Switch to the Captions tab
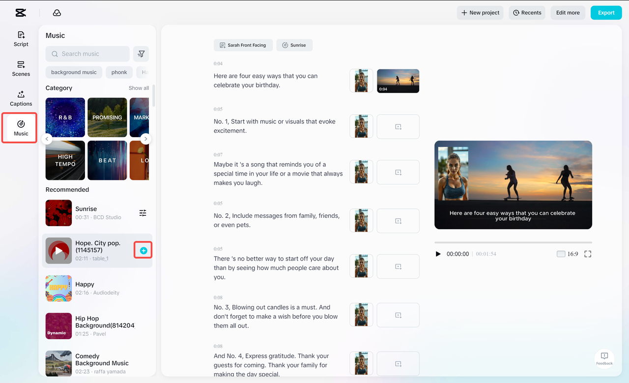The height and width of the screenshot is (383, 629). 21,98
